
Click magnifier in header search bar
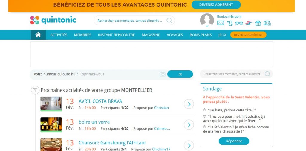(169, 21)
